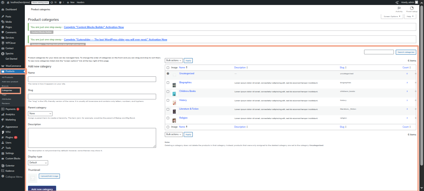
Task: Open the updates icon in admin bar
Action: [52, 2]
